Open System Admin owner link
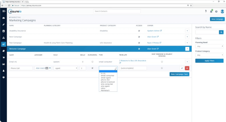 (x=155, y=31)
